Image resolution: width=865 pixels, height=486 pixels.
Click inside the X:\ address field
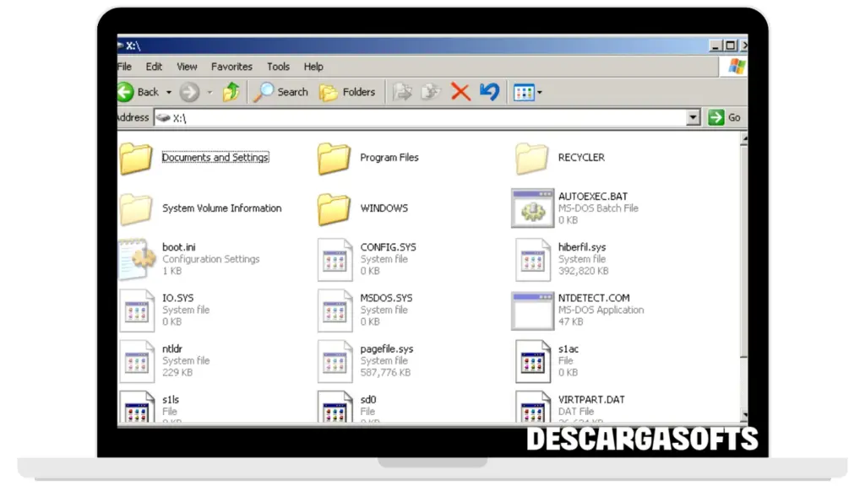[x=421, y=117]
